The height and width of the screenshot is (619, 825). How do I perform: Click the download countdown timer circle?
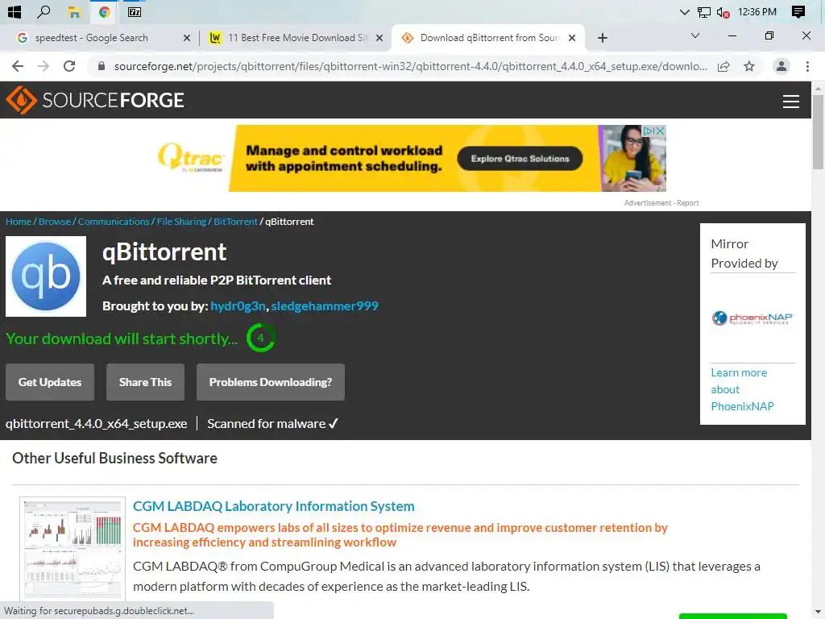pos(260,338)
